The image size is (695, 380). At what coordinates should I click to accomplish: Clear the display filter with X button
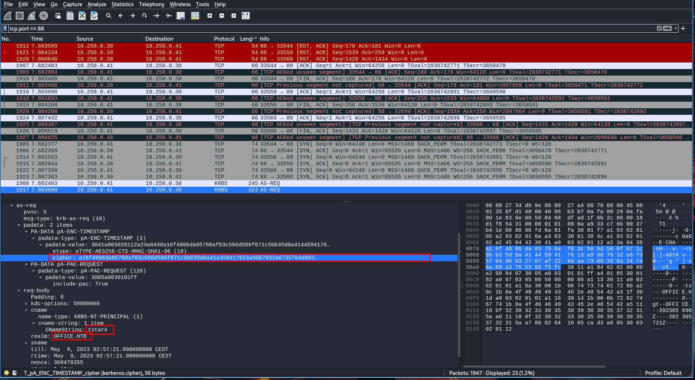pos(659,28)
